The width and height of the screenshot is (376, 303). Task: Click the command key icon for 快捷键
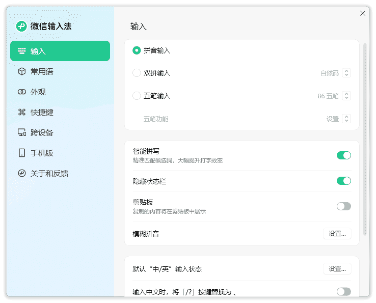pyautogui.click(x=22, y=113)
